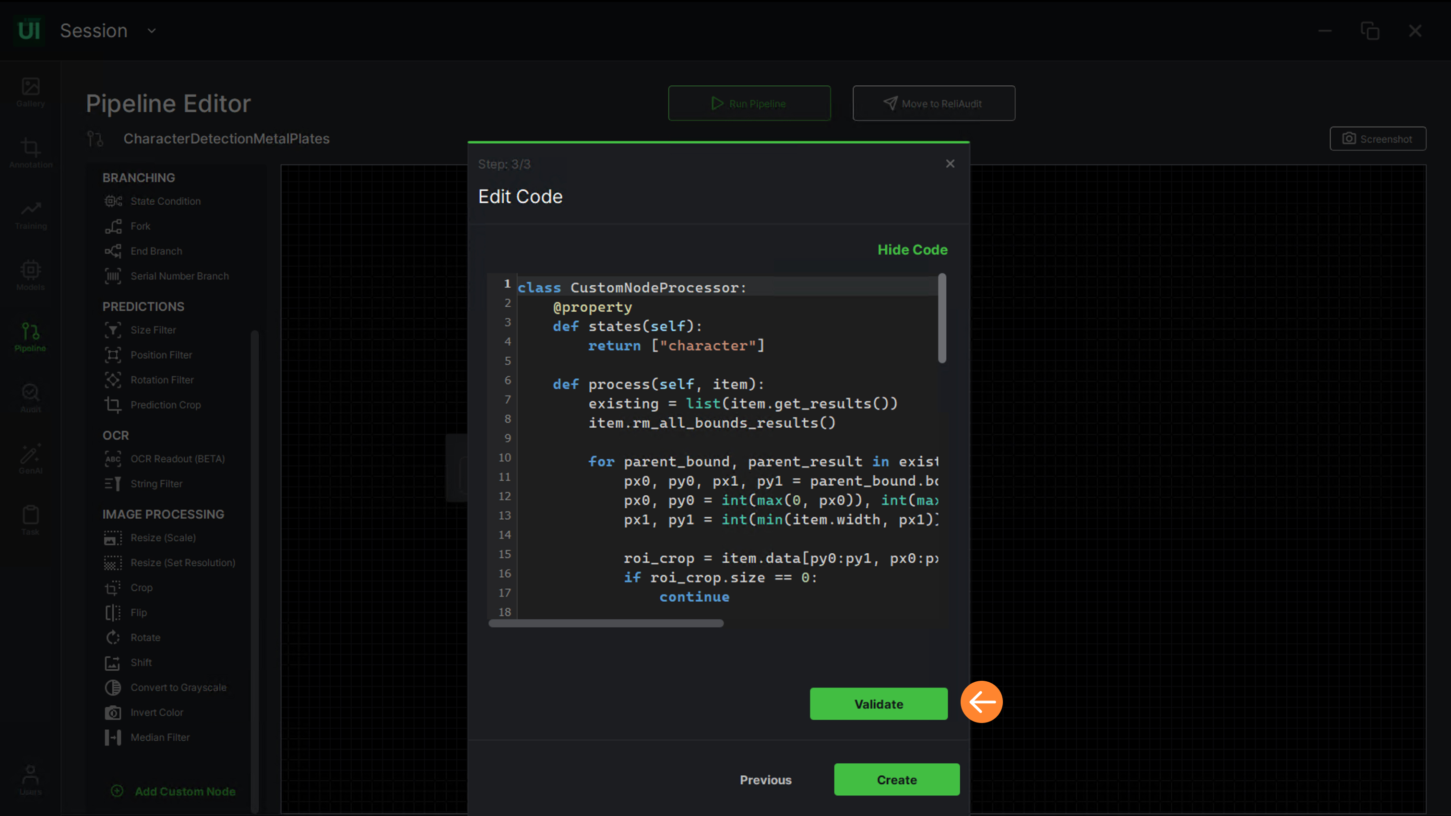Take a screenshot with the Screenshot button
This screenshot has height=816, width=1451.
[x=1378, y=139]
